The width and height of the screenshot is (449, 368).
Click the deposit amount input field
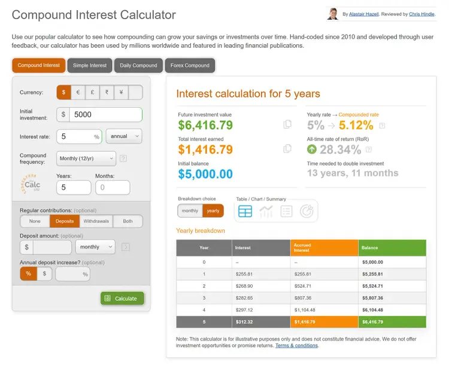click(x=52, y=247)
